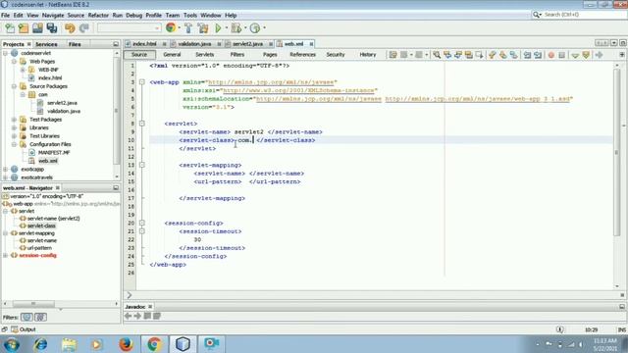Click the Last Edit icon in editor toolbar
Image resolution: width=628 pixels, height=353 pixels.
tap(392, 55)
